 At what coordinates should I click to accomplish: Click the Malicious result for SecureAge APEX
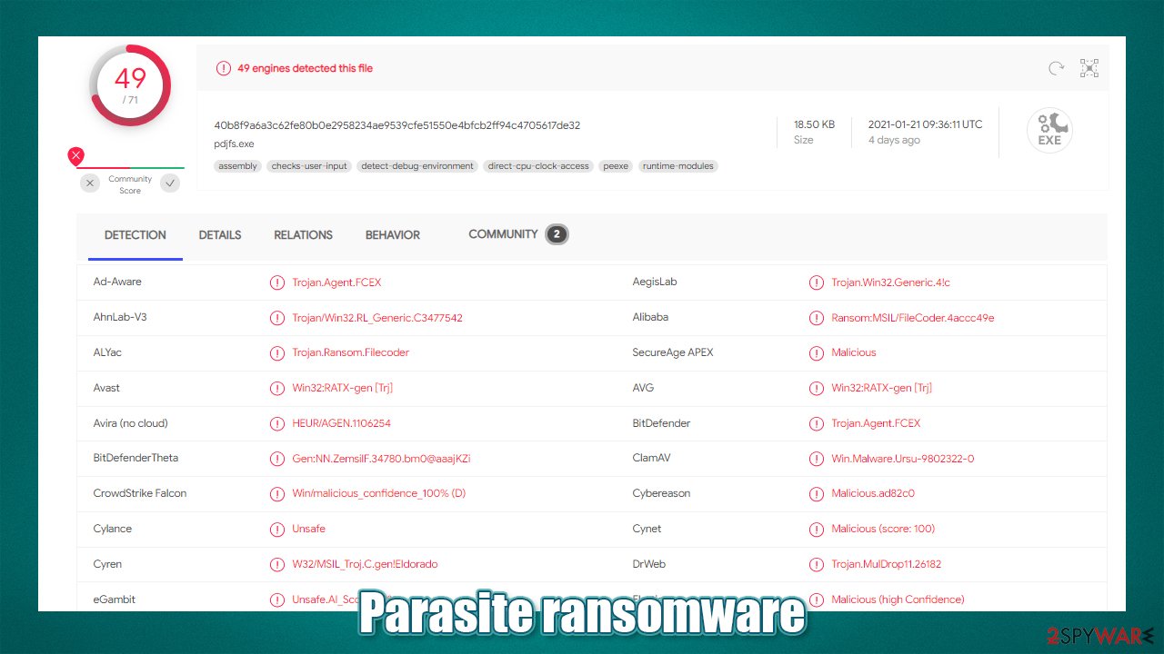coord(854,352)
